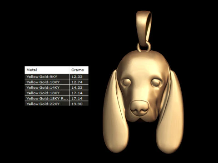Select the Yellow Gold:22KY row label
The height and width of the screenshot is (163, 218).
(43, 104)
